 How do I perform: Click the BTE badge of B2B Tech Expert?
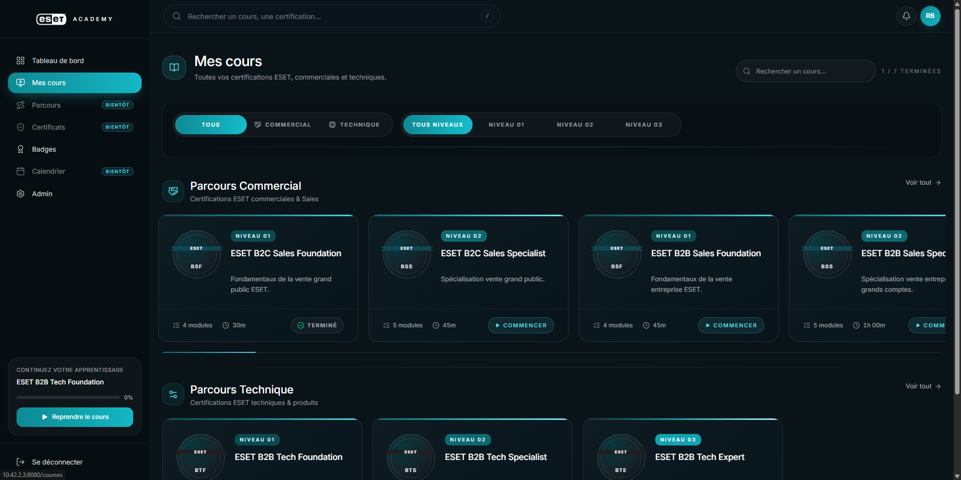point(621,457)
